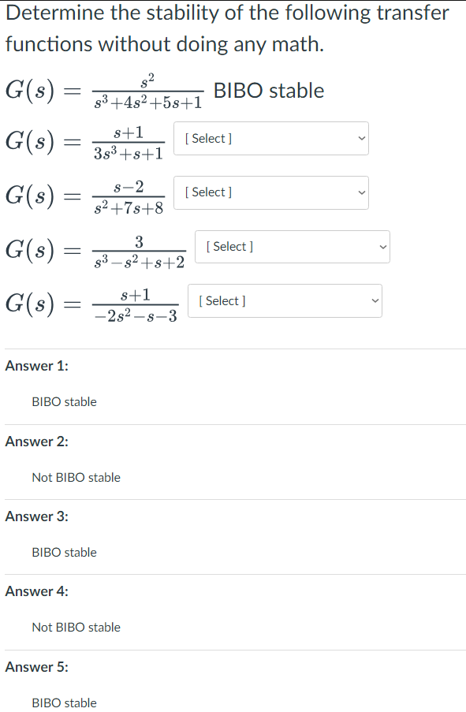Open the [Select] dropdown beside (s−2)/(s²+7s+8)
The height and width of the screenshot is (712, 466).
tap(270, 192)
